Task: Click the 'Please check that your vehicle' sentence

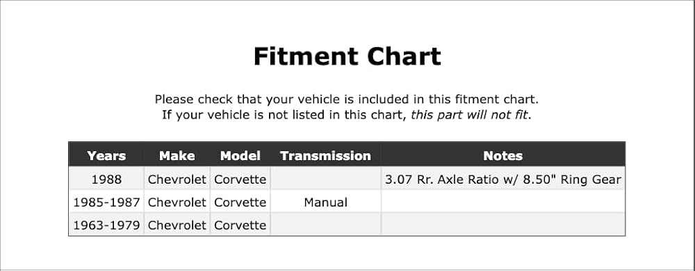Action: point(347,99)
